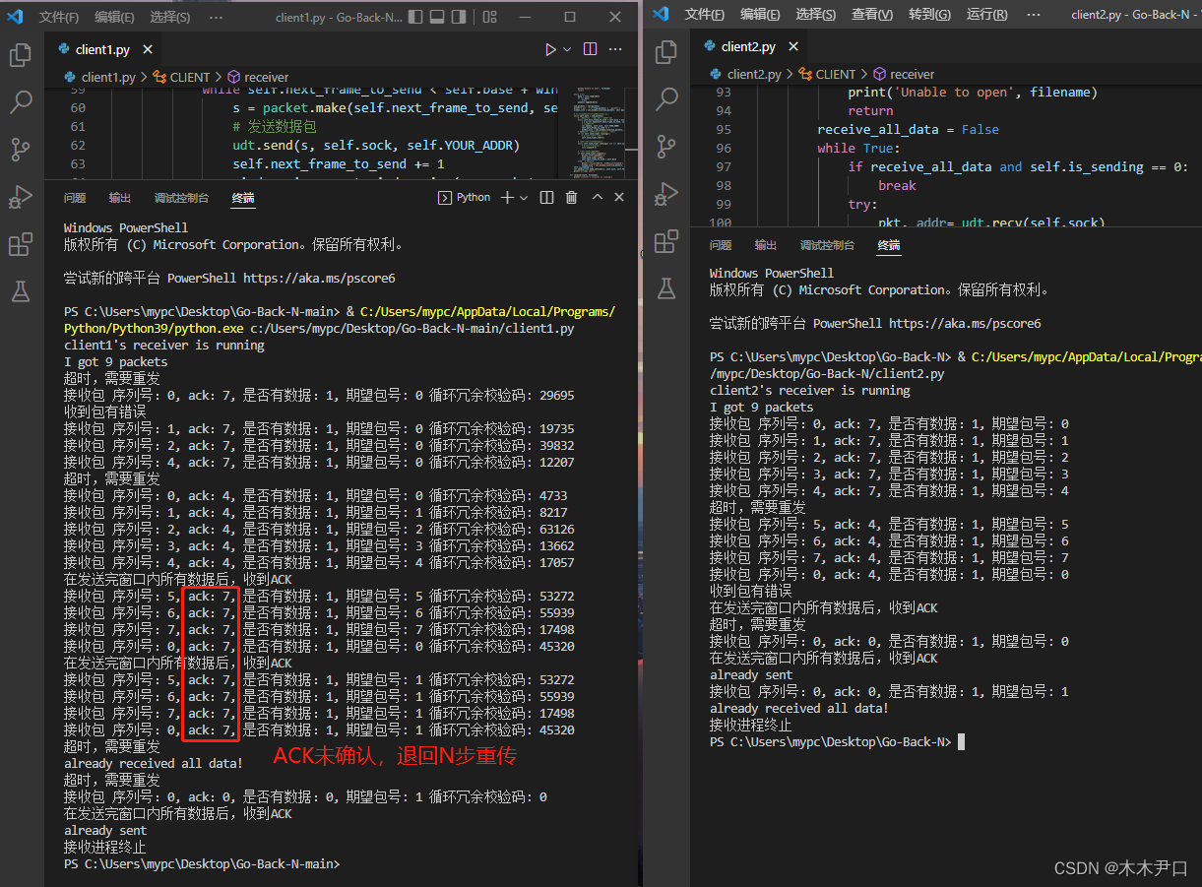Kill the client1.py terminal with the trash icon

coord(571,198)
